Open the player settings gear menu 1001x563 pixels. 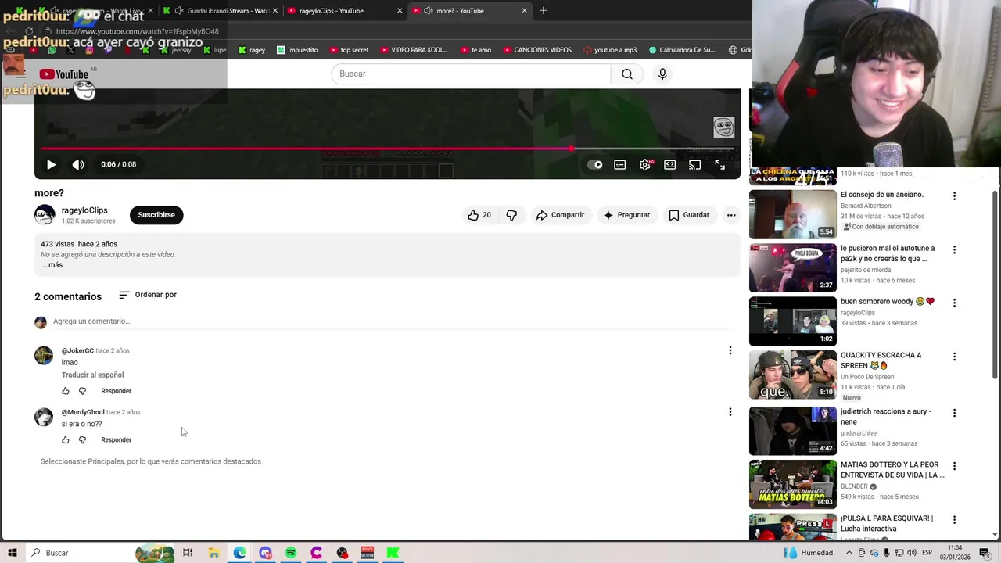[645, 165]
